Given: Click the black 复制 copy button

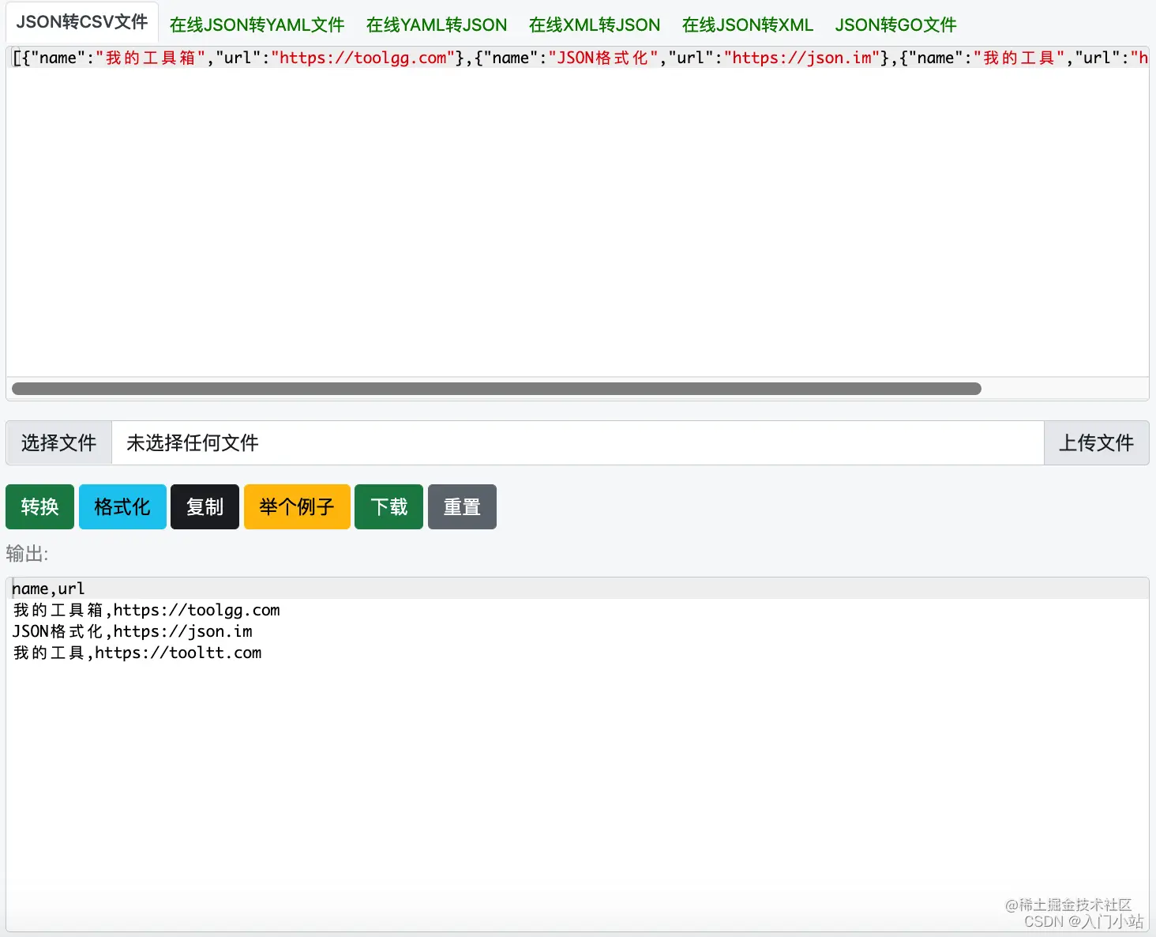Looking at the screenshot, I should coord(205,506).
